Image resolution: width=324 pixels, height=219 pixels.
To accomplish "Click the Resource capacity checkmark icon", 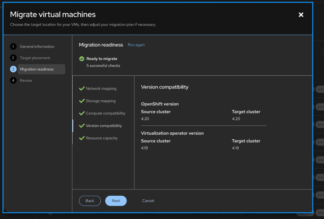I will (x=82, y=138).
